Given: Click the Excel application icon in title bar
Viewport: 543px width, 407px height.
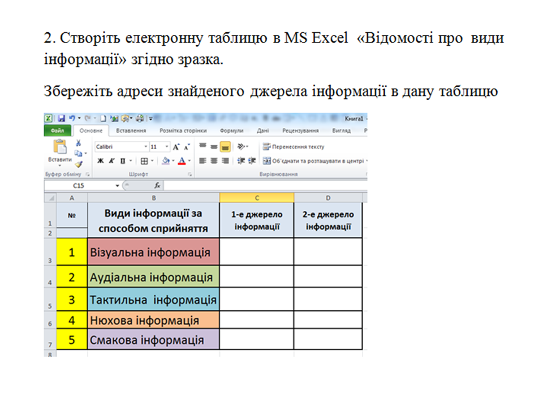Looking at the screenshot, I should (49, 118).
